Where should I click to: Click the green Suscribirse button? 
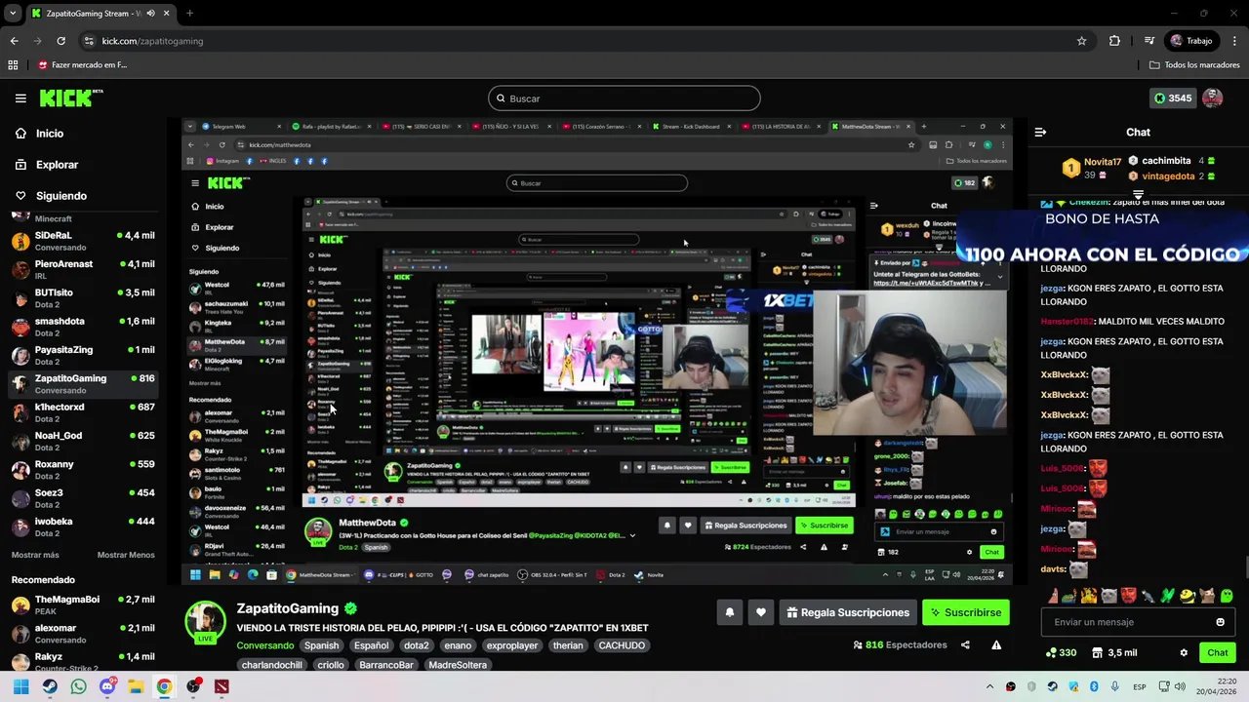click(x=965, y=612)
